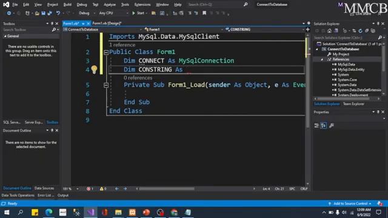Screen dimensions: 388x218
Task: Click the Visual Studio top search box
Action: [218, 4]
